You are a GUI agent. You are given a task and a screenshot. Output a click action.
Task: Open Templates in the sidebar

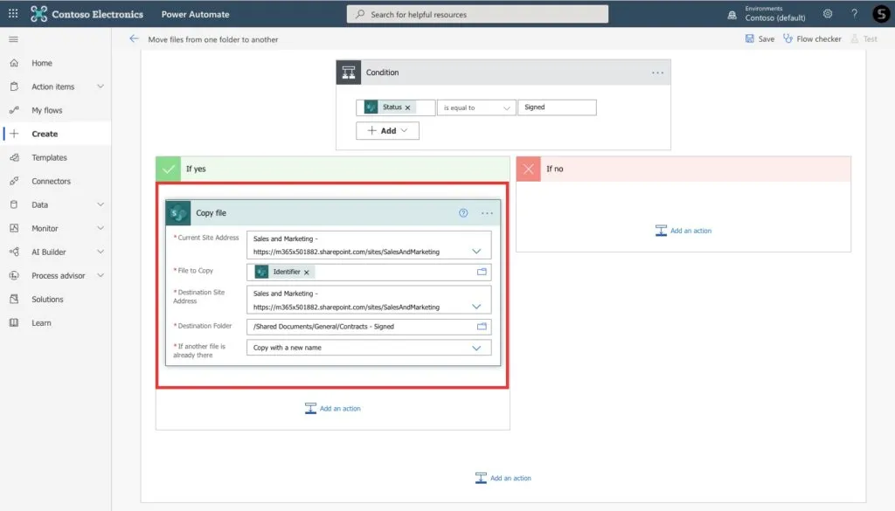(x=49, y=157)
